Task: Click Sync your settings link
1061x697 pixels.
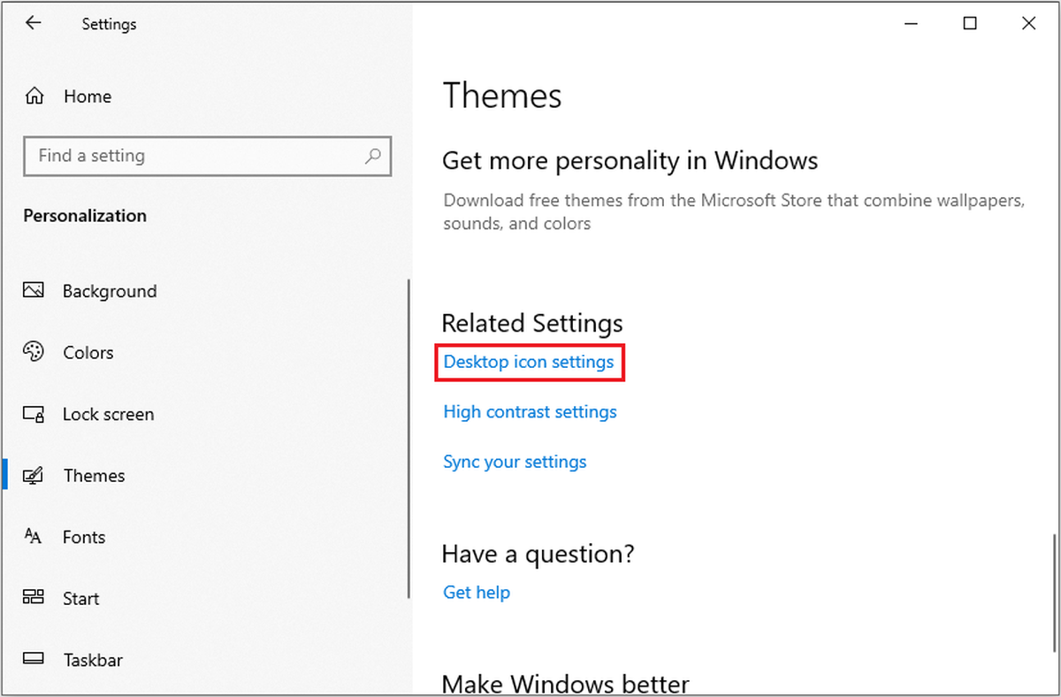Action: [x=515, y=462]
